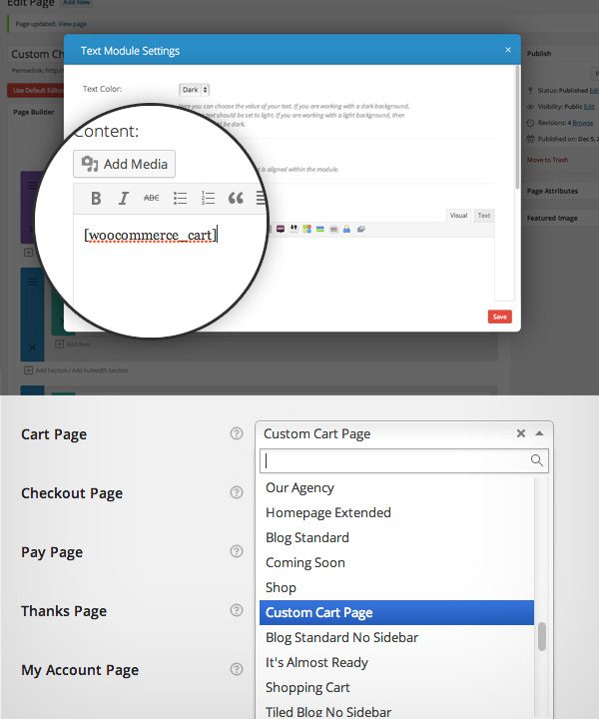599x719 pixels.
Task: Toggle italic formatting in the magnified editor toolbar
Action: 123,198
